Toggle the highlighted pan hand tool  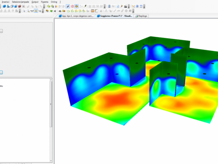point(36,11)
